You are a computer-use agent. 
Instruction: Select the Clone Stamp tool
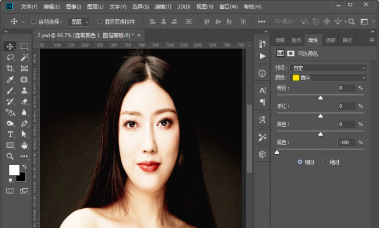(24, 91)
